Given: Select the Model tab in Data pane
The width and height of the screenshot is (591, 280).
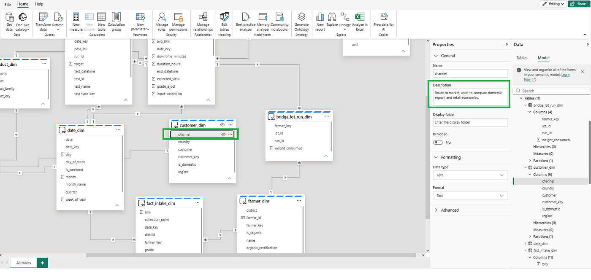Looking at the screenshot, I should tap(543, 58).
